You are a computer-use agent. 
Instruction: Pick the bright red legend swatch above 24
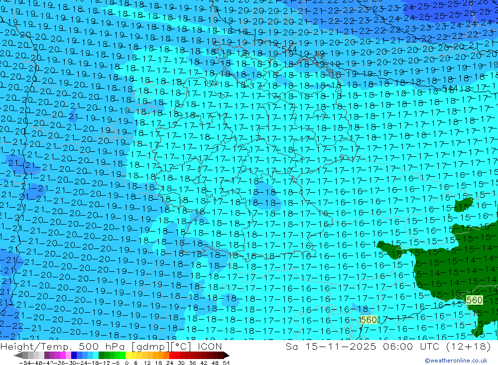[172, 355]
